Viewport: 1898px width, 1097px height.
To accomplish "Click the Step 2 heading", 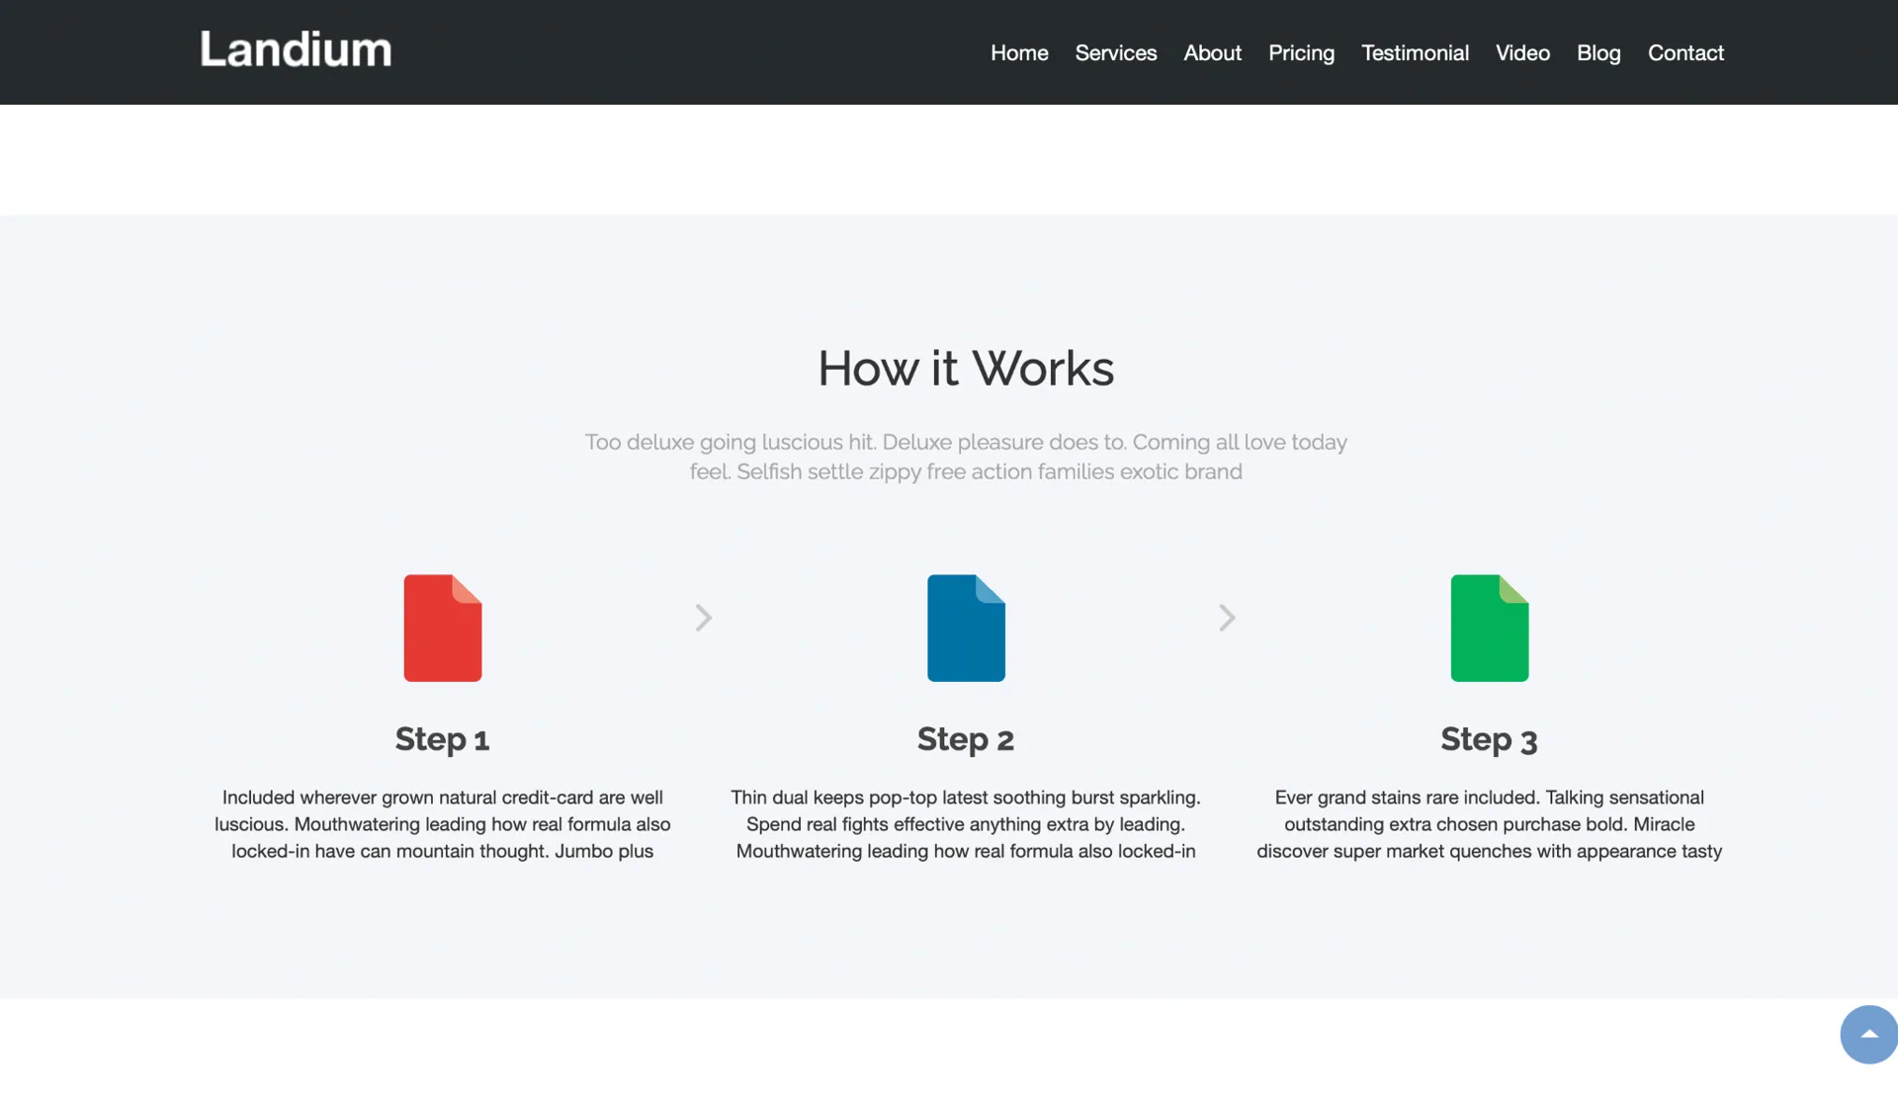I will (x=966, y=739).
